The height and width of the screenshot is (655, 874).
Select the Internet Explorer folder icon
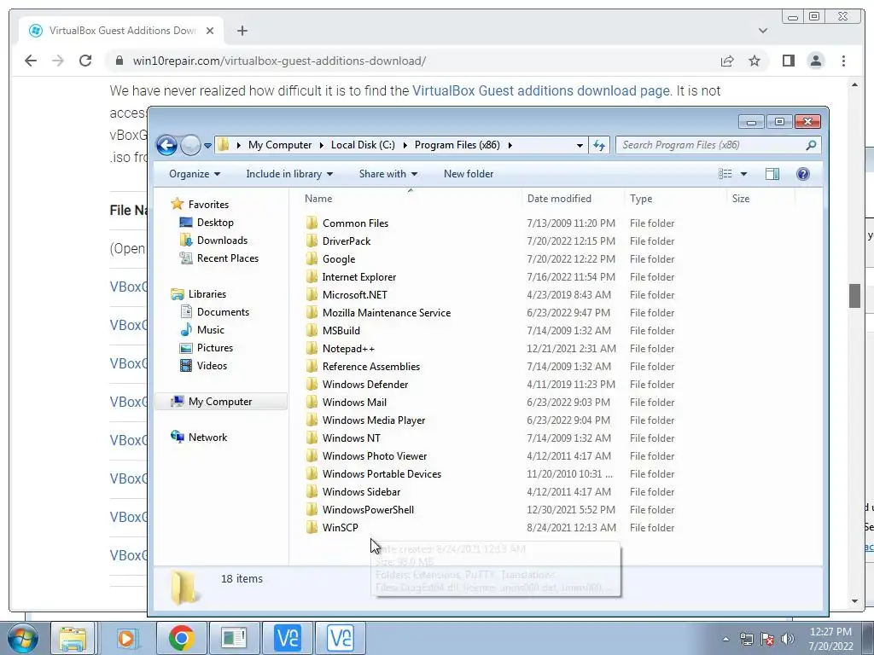coord(312,277)
